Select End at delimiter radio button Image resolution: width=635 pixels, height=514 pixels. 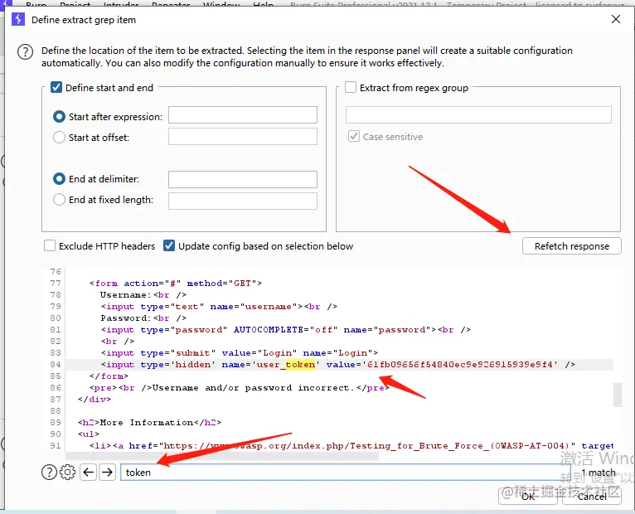[59, 178]
